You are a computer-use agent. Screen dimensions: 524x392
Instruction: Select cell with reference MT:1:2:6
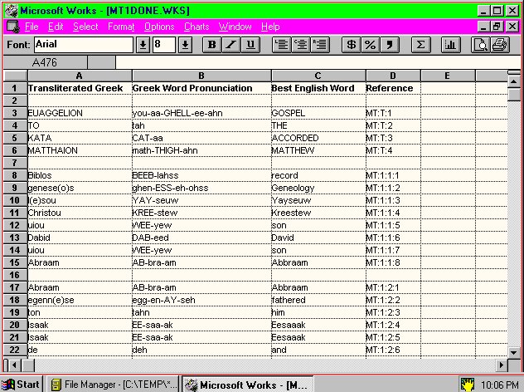coord(393,350)
